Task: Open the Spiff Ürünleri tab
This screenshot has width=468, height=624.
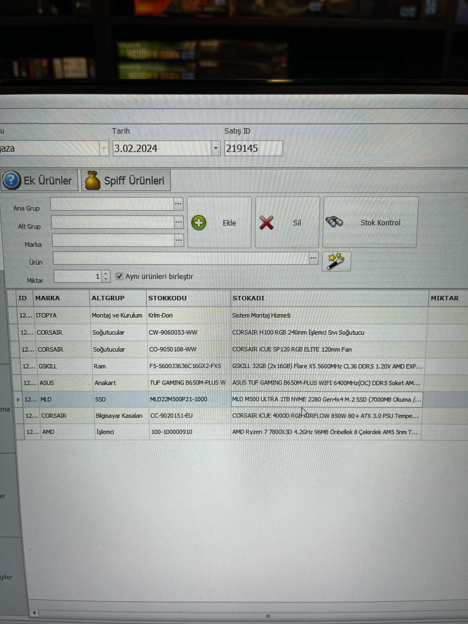Action: [126, 180]
